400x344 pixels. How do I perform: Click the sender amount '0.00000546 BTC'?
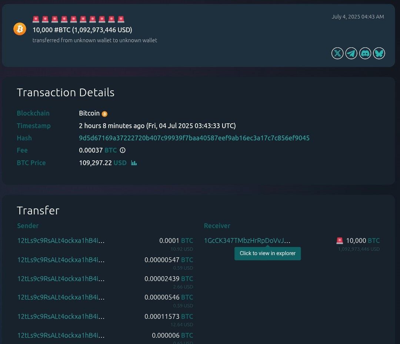[x=169, y=297]
